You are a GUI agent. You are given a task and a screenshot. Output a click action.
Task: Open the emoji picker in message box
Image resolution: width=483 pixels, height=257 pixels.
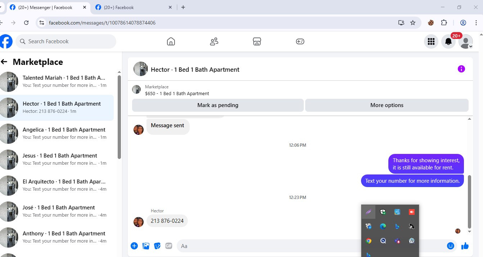pyautogui.click(x=451, y=246)
